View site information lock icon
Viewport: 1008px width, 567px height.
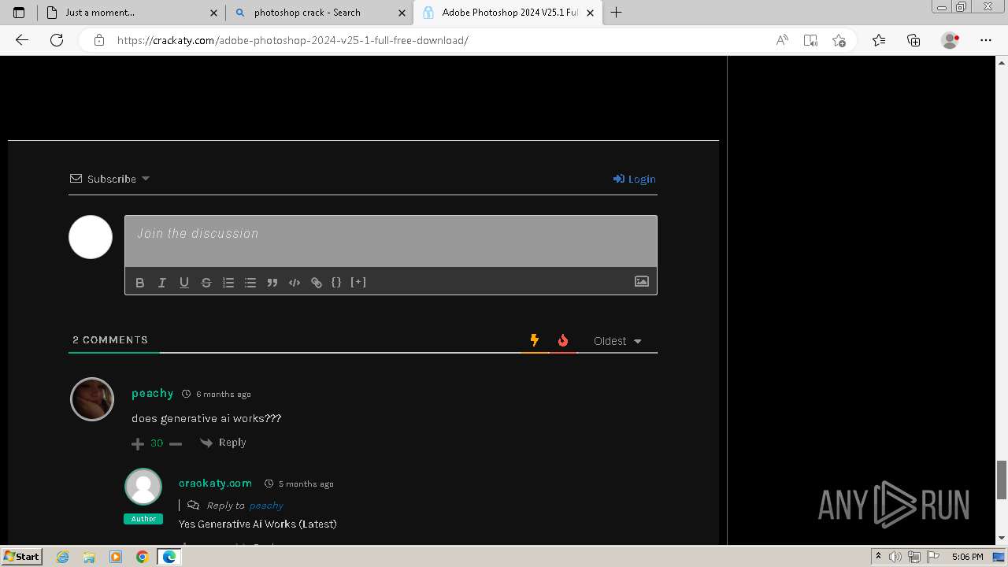coord(99,40)
